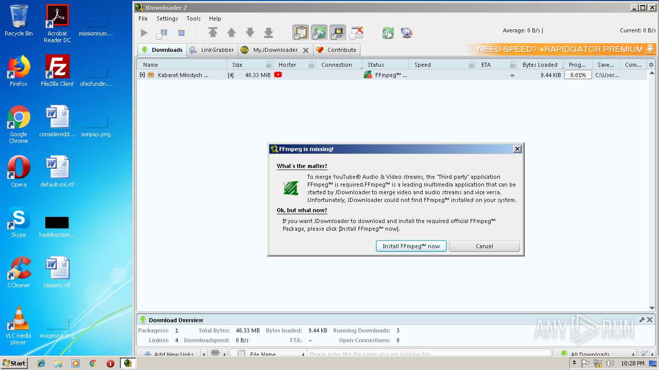
Task: Select the CCleaner desktop icon
Action: [x=19, y=272]
